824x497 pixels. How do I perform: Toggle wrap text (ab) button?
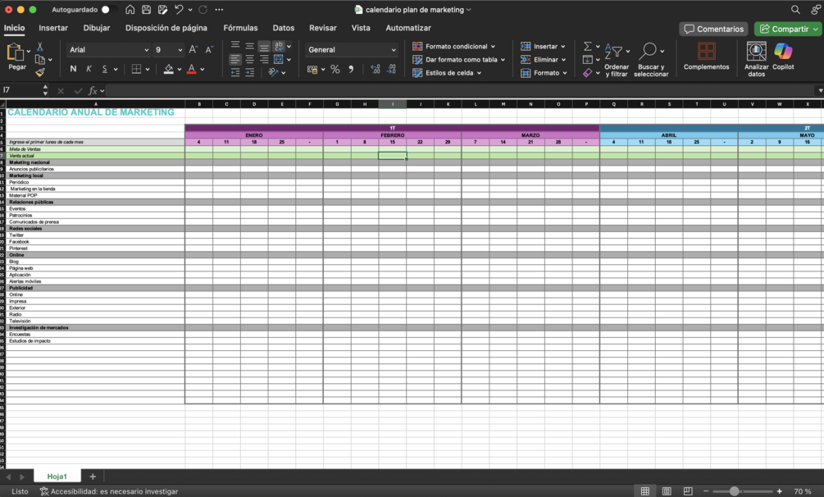pyautogui.click(x=279, y=46)
